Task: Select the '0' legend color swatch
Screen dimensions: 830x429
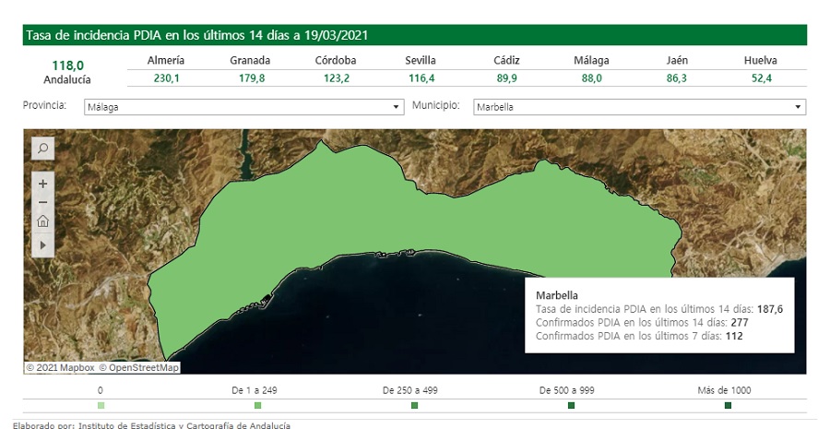Action: (101, 406)
